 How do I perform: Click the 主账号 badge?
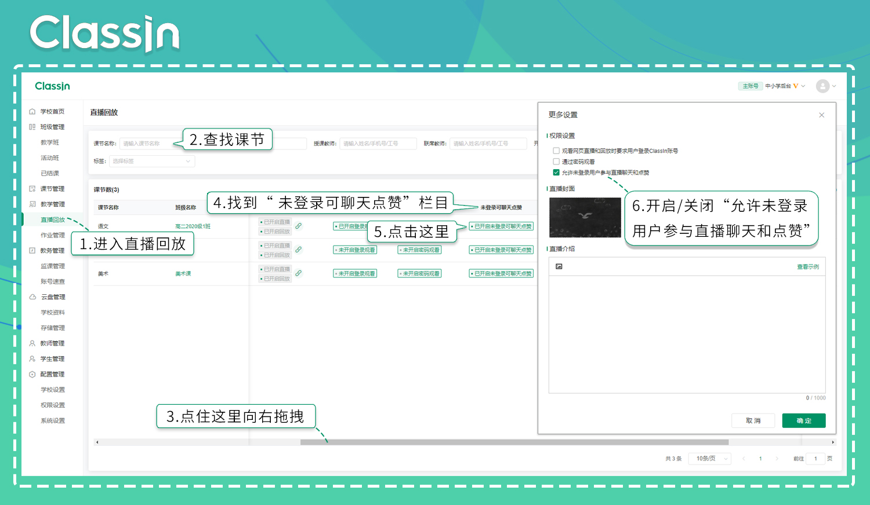(751, 86)
